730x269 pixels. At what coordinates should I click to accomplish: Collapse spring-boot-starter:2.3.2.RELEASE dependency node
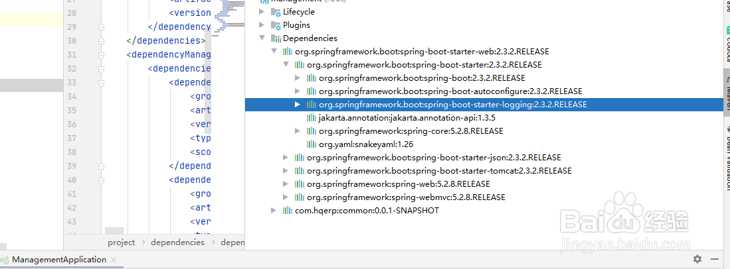286,64
